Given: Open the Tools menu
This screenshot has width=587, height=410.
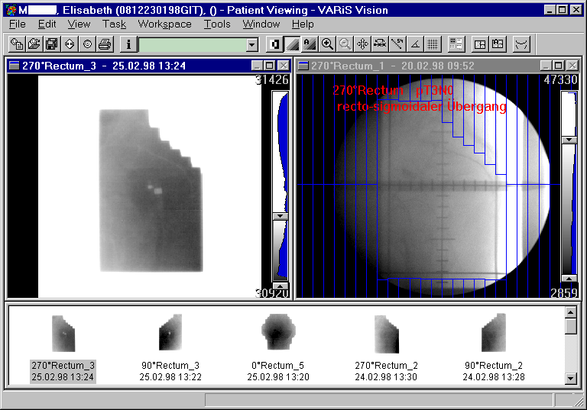Looking at the screenshot, I should pos(217,24).
